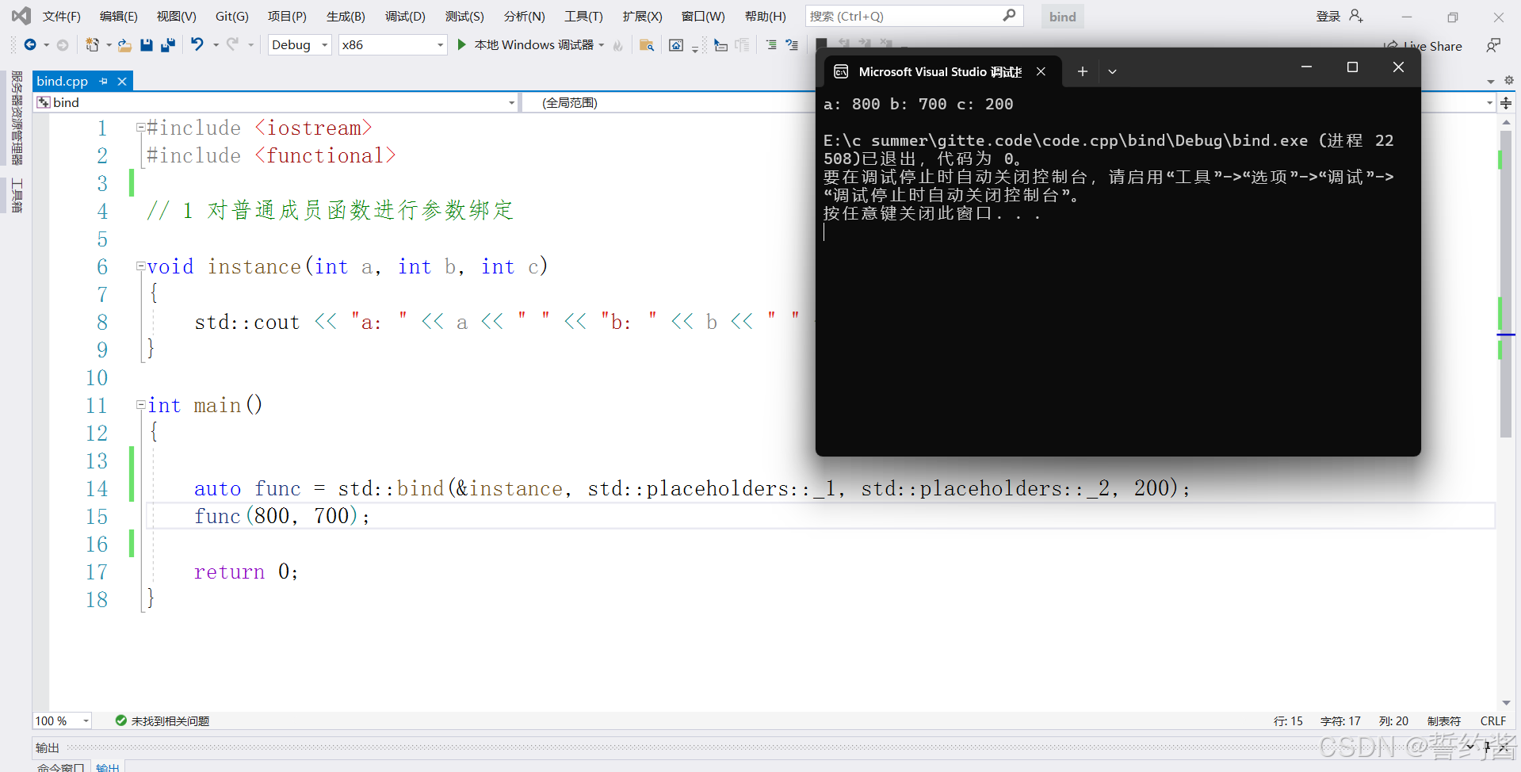Image resolution: width=1521 pixels, height=772 pixels.
Task: Open the console tab list dropdown chevron
Action: [1112, 71]
